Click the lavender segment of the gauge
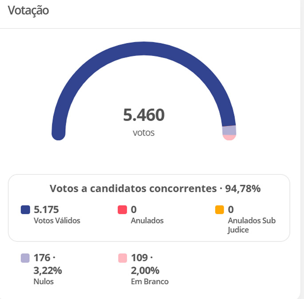This screenshot has width=304, height=299. [229, 130]
